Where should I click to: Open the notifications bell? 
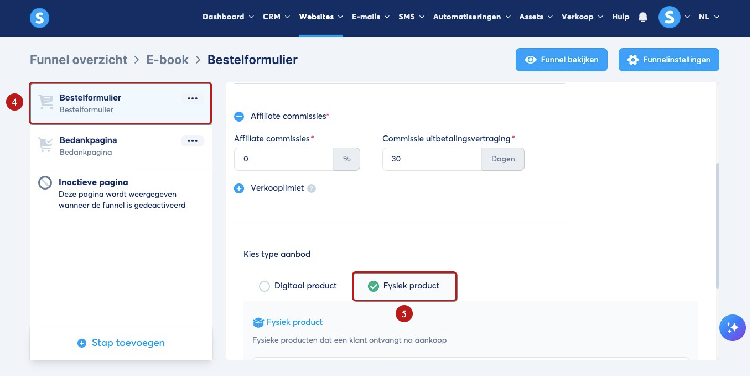tap(642, 17)
